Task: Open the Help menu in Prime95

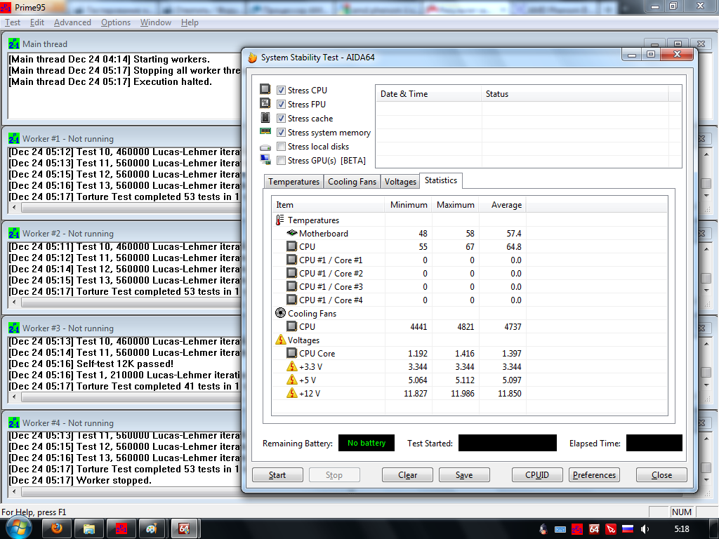Action: (x=190, y=22)
